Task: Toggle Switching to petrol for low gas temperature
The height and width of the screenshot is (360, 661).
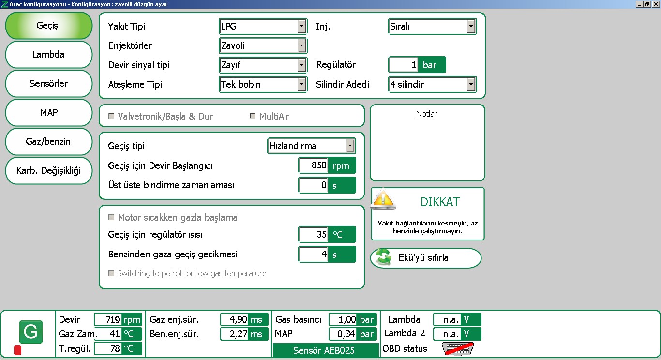Action: click(111, 273)
